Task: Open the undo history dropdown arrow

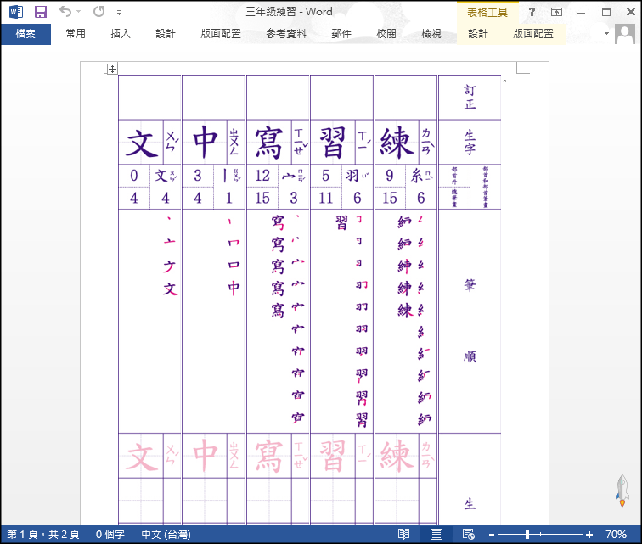Action: [79, 12]
